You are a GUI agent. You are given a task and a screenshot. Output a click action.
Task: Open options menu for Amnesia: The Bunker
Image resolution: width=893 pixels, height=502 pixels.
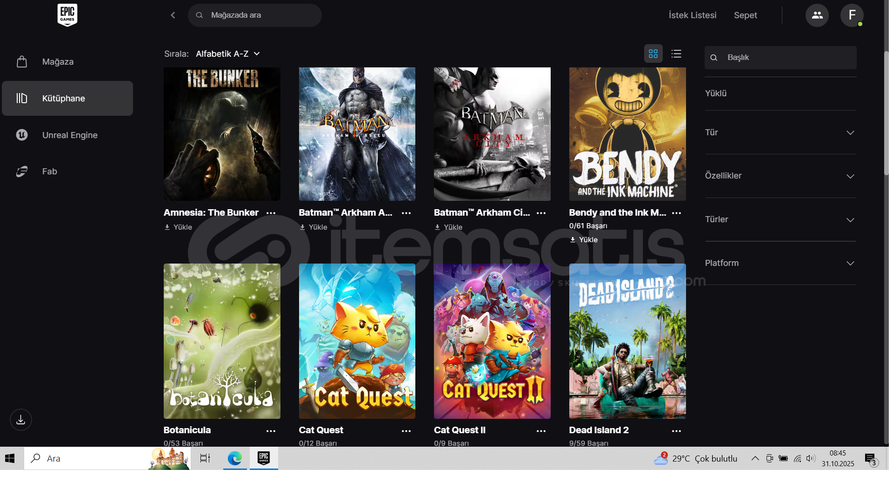(x=271, y=213)
